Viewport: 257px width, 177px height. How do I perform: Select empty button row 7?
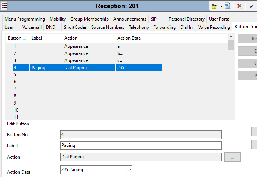pyautogui.click(x=88, y=89)
